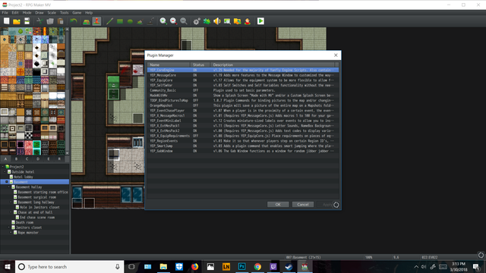Select the Rectangle drawing tool
The image size is (486, 273).
[120, 21]
